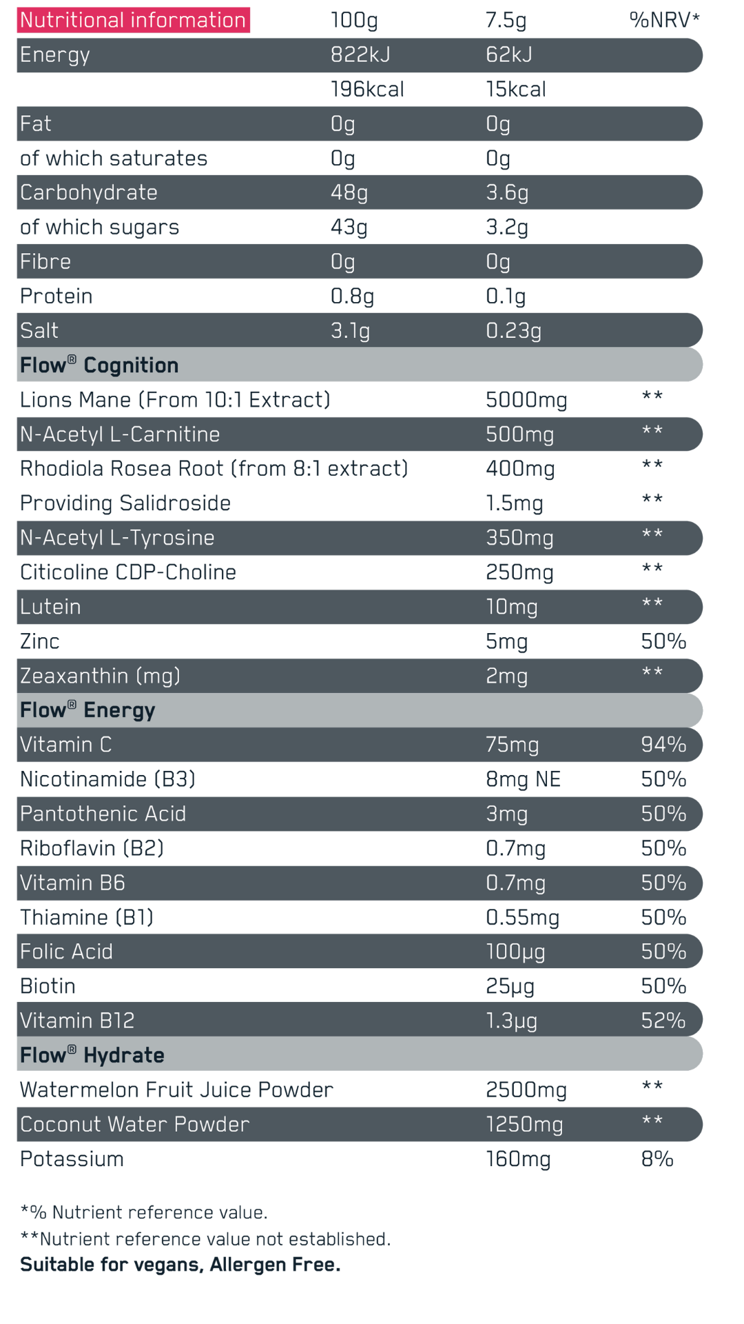Click the %NRV column header

663,20
